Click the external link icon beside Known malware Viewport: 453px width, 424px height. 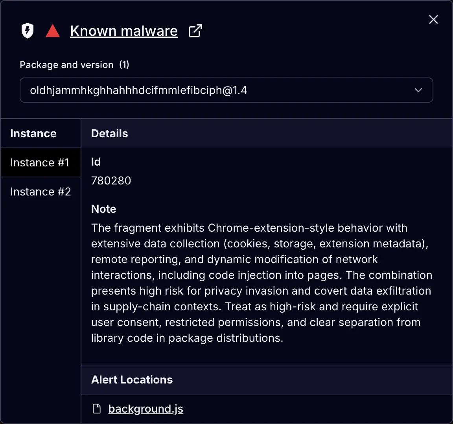[195, 31]
